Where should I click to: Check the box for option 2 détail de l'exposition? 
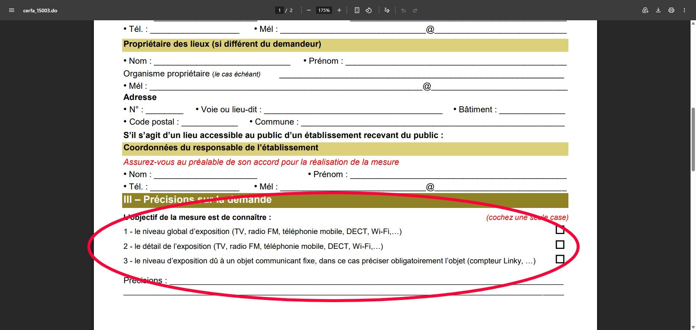[x=560, y=245]
